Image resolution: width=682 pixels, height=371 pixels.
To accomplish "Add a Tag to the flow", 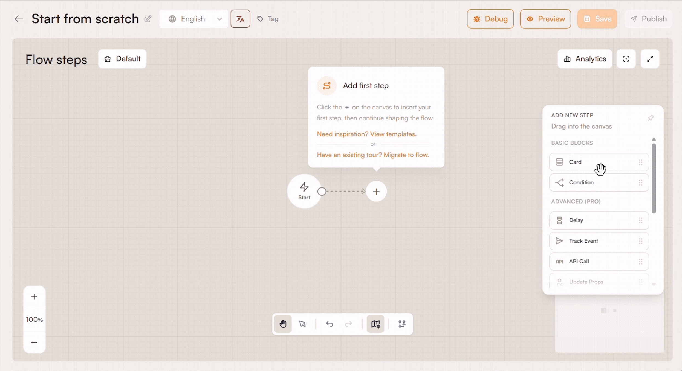I will click(x=268, y=19).
